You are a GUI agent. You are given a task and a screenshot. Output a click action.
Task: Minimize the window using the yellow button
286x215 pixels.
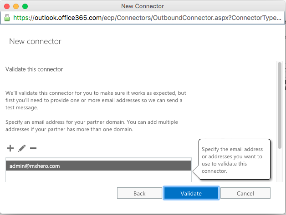(x=16, y=6)
